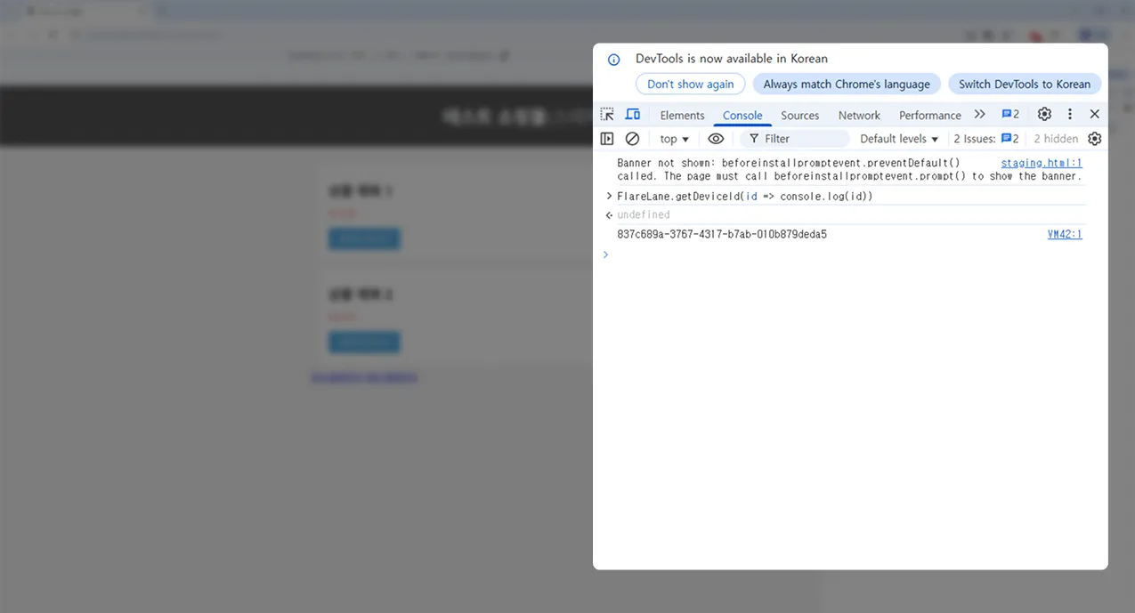
Task: Click the first product's blue button on page
Action: click(x=364, y=238)
